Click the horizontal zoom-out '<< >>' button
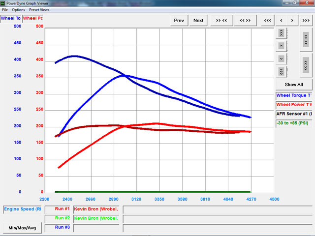 (245, 20)
